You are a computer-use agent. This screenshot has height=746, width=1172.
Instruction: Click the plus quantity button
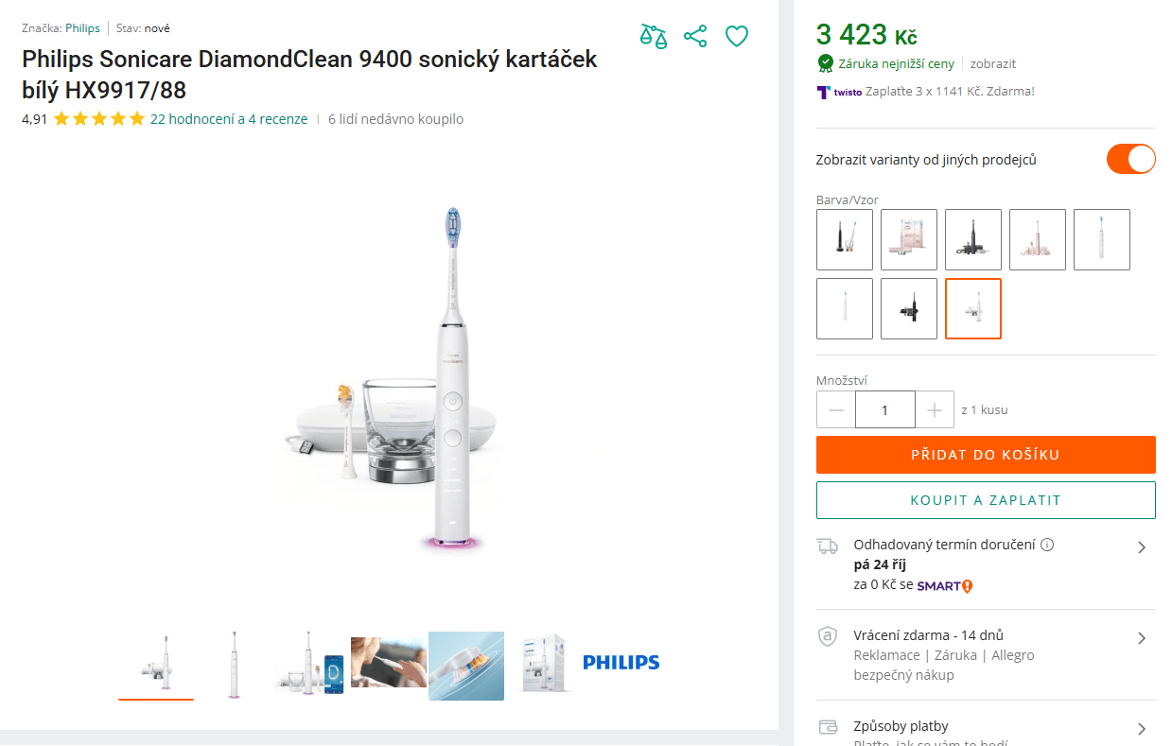935,409
